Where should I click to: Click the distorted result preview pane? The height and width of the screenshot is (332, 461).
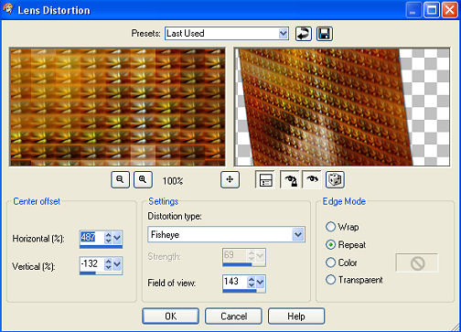(342, 107)
